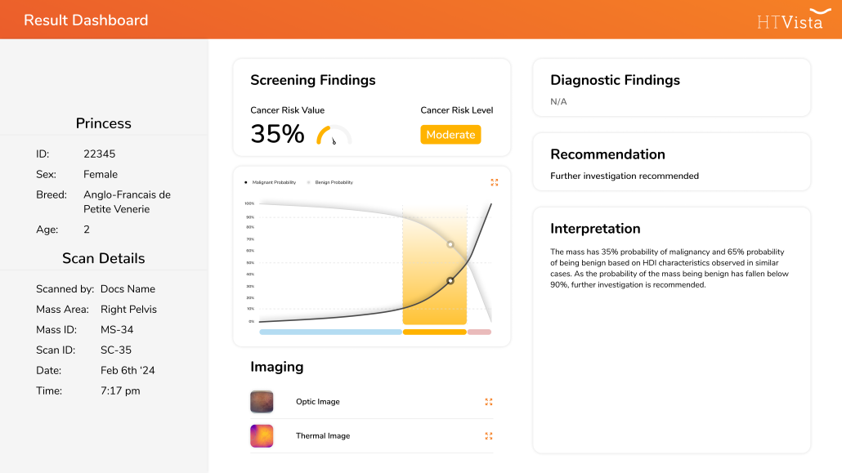Screen dimensions: 842x473
Task: Select the Optic Image row label
Action: pyautogui.click(x=318, y=402)
